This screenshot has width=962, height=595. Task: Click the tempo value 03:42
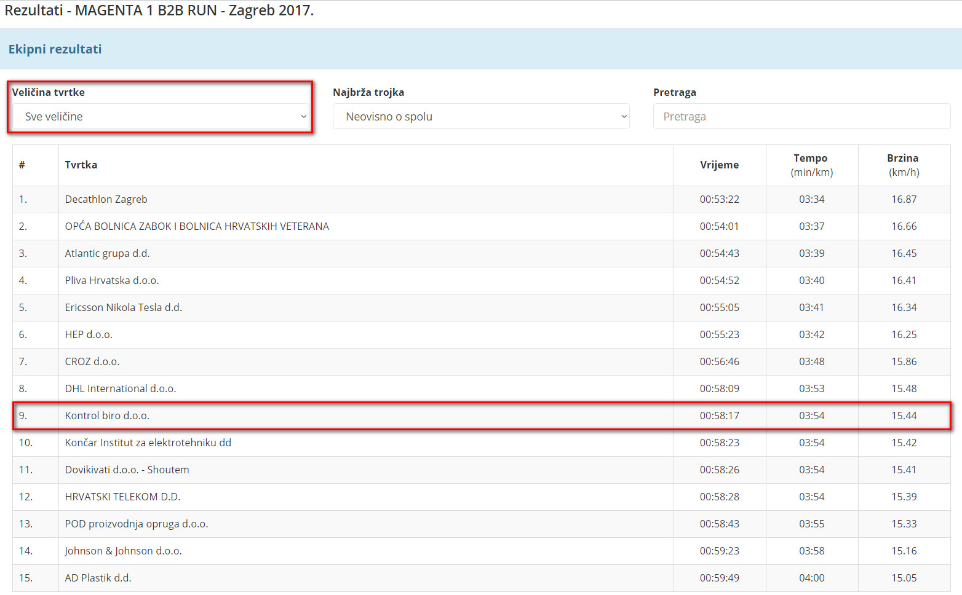coord(811,334)
